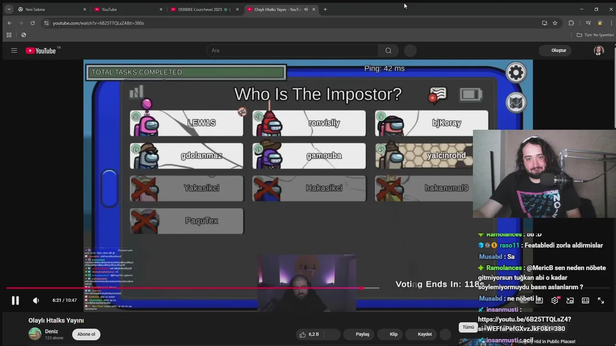
Task: Open the extensions puzzle menu
Action: point(571,23)
